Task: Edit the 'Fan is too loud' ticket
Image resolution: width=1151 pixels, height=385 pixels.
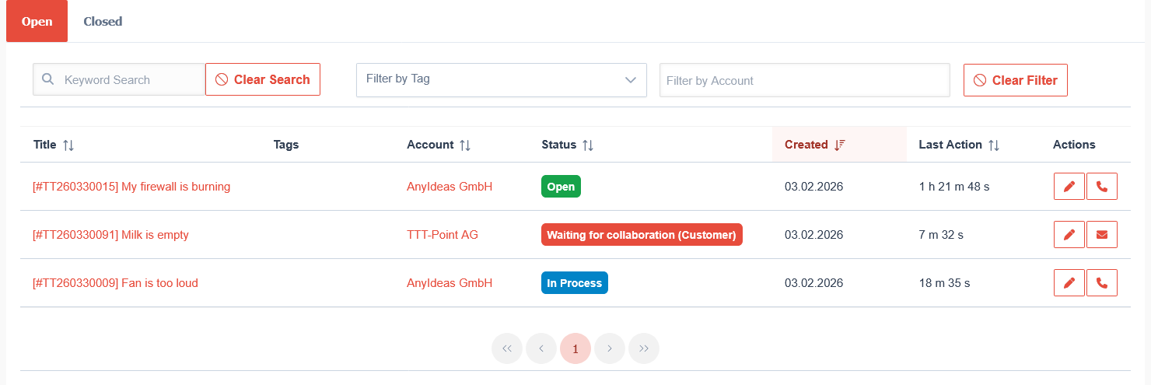Action: click(1069, 283)
